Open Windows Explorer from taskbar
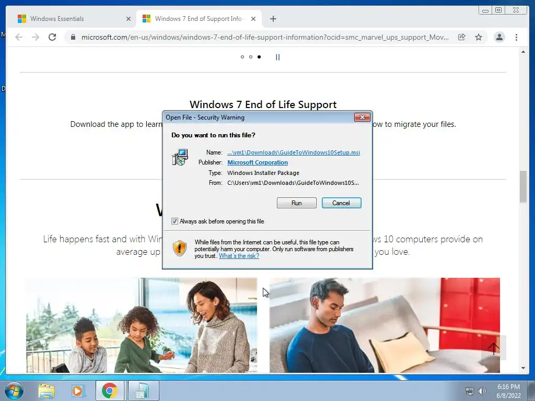The width and height of the screenshot is (535, 401). pos(46,391)
